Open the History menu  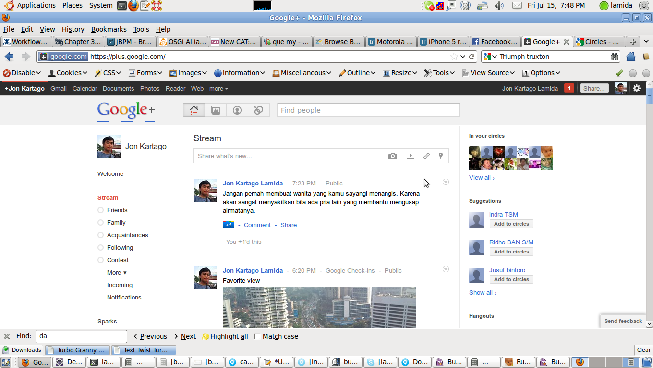click(x=73, y=29)
